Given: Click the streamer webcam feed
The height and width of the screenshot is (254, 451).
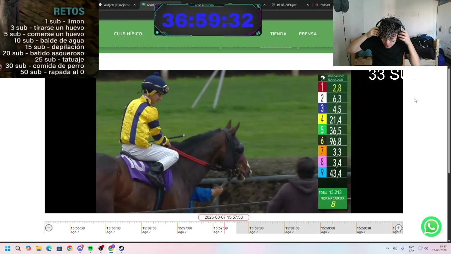Looking at the screenshot, I should 392,33.
